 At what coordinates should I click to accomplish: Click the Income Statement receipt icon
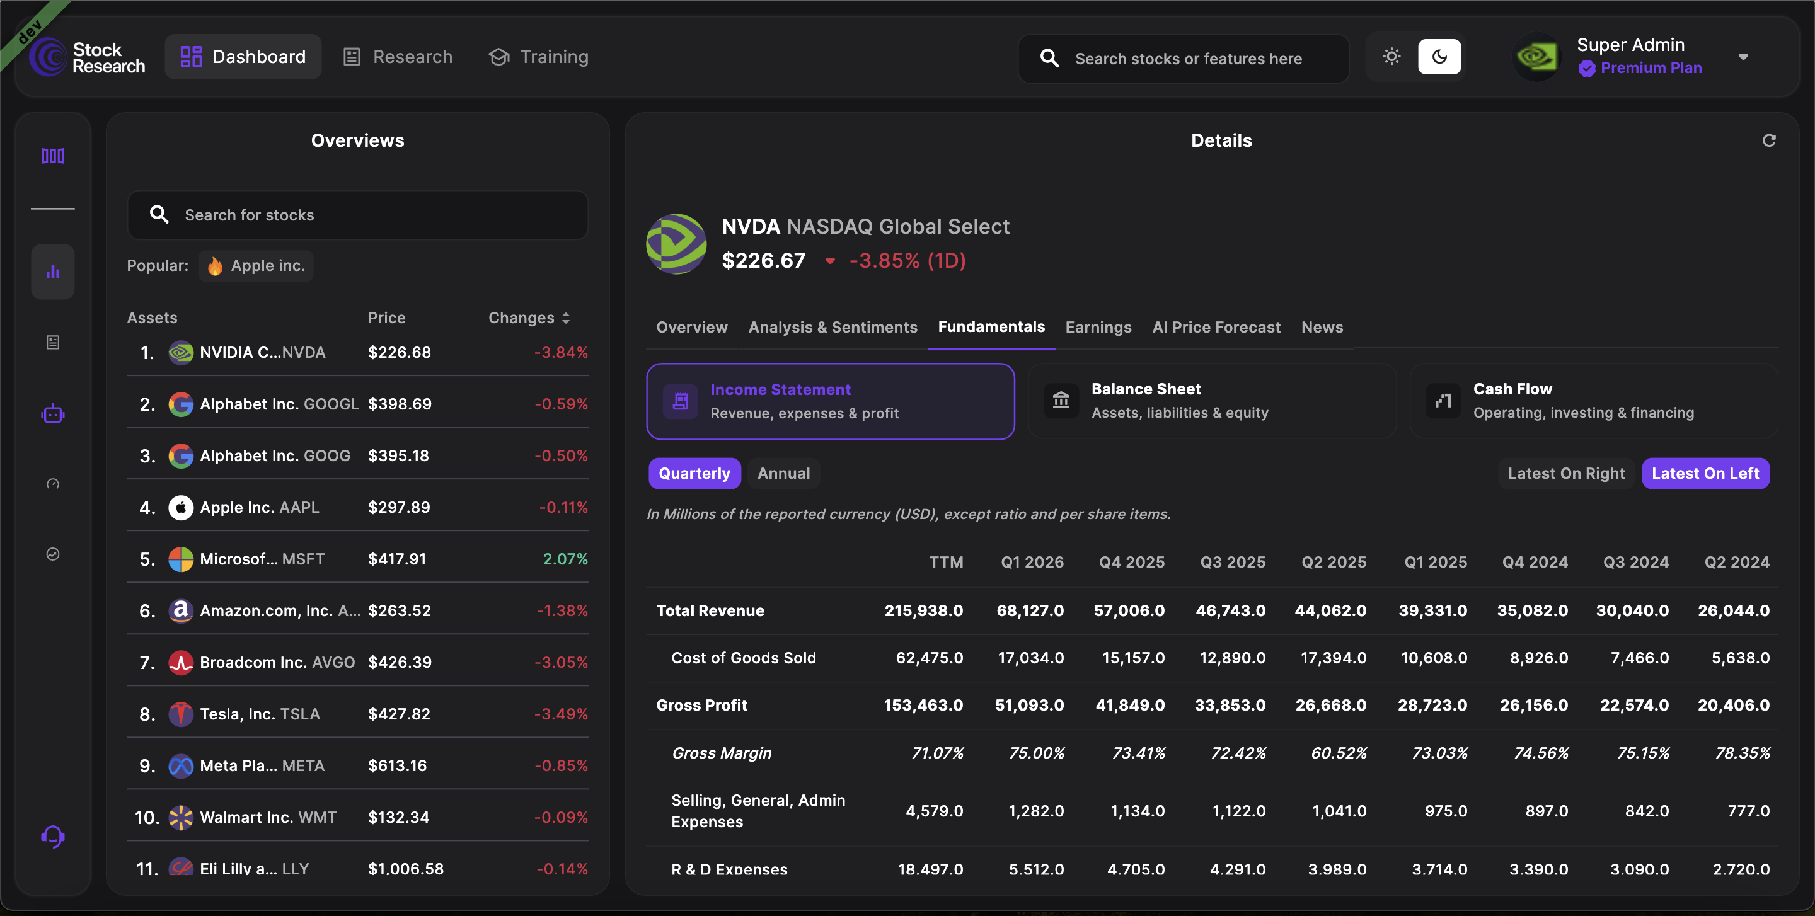(x=681, y=401)
